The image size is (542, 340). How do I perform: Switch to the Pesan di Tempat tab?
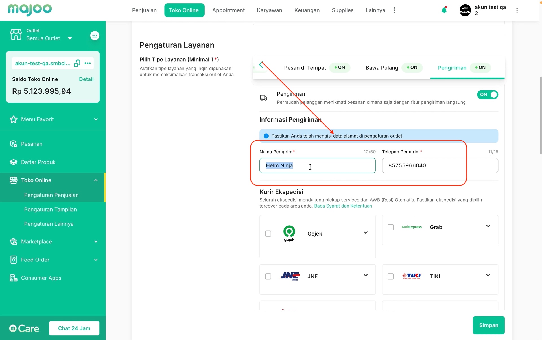tap(317, 68)
